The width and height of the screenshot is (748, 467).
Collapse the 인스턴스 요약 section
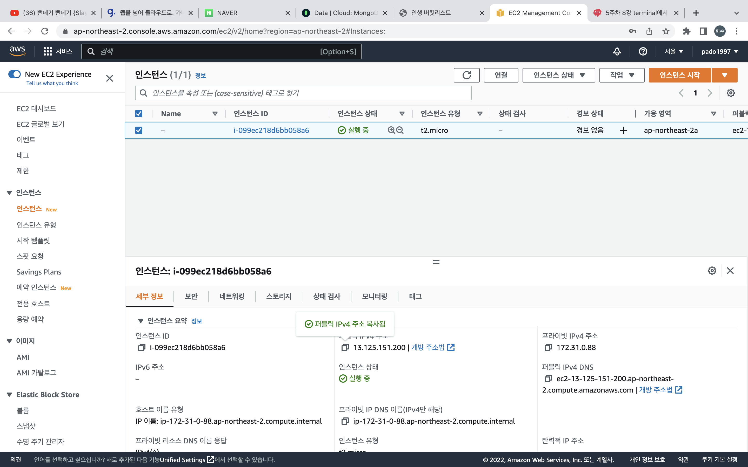tap(141, 321)
